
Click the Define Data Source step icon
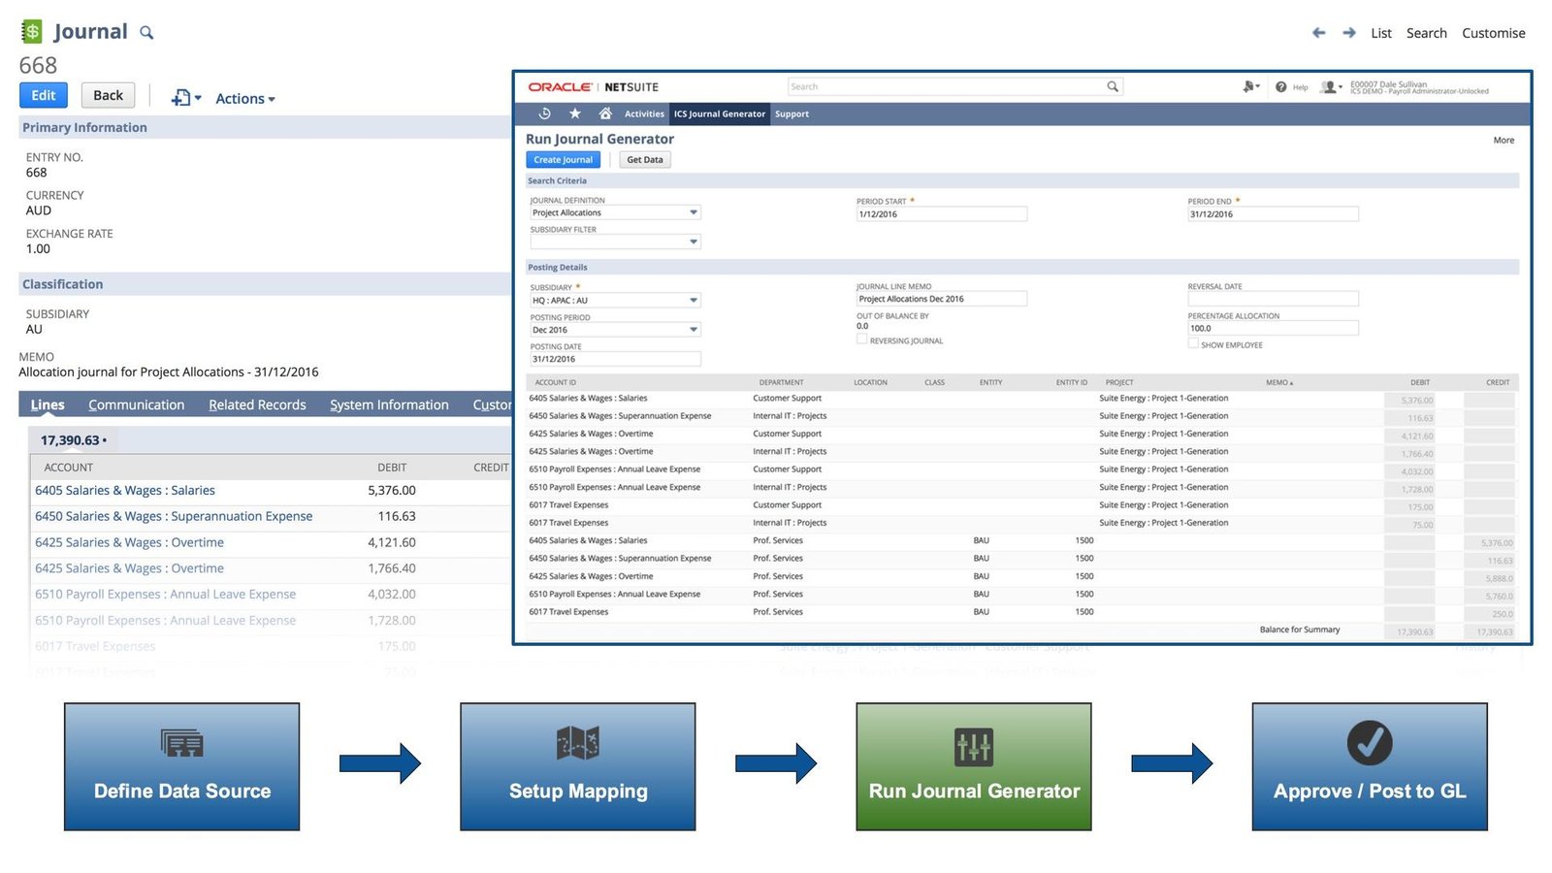[181, 743]
